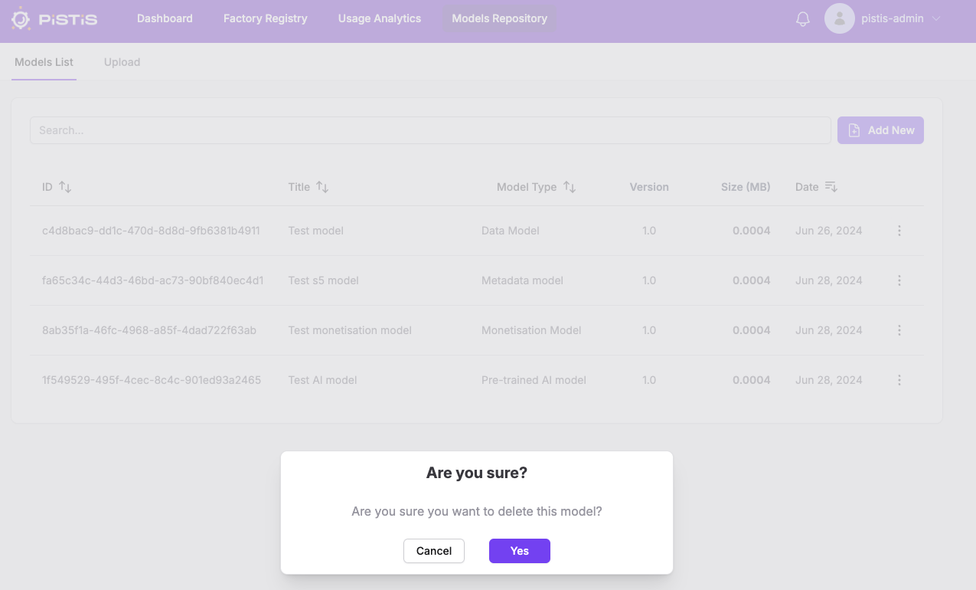This screenshot has width=976, height=590.
Task: Click the pistis-admin username
Action: pyautogui.click(x=893, y=19)
